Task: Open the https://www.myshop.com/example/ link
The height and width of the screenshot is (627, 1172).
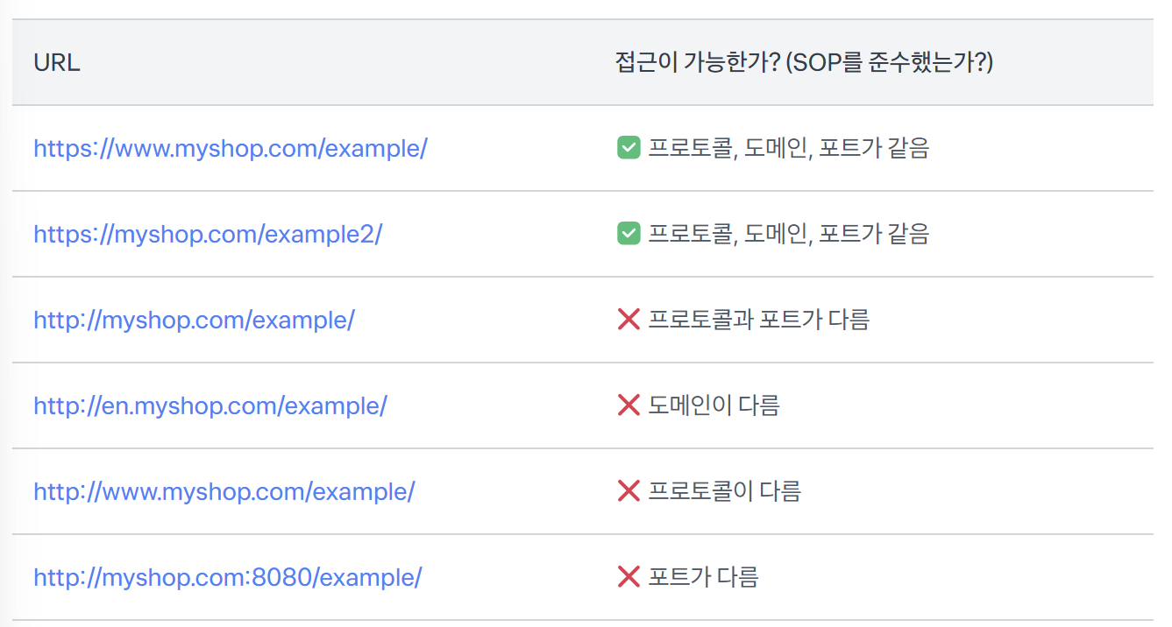Action: click(231, 149)
